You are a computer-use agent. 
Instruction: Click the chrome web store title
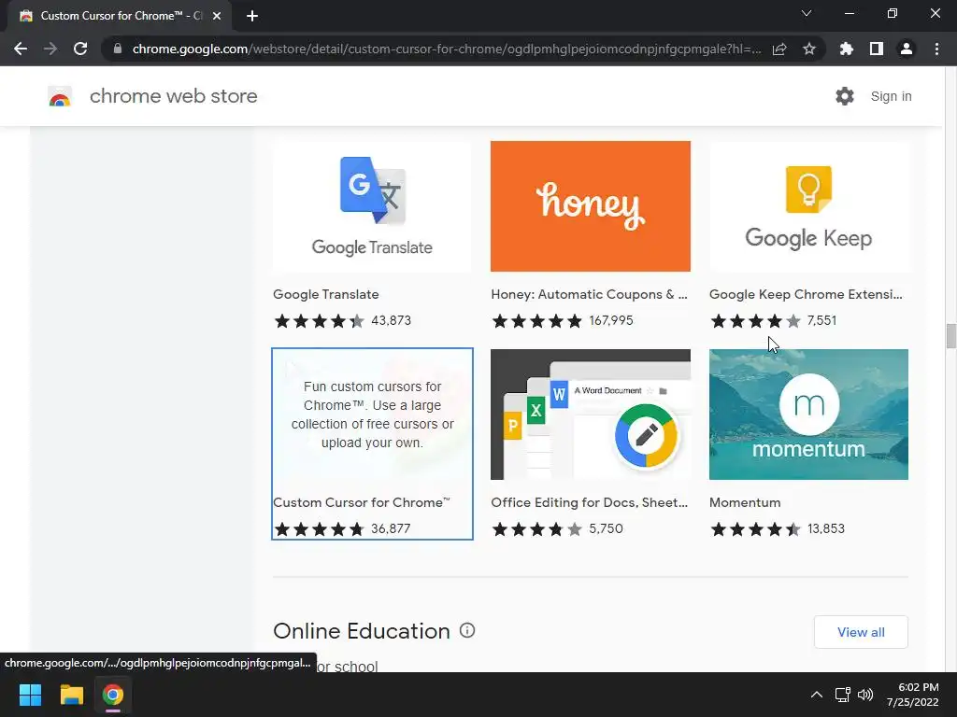pos(173,96)
